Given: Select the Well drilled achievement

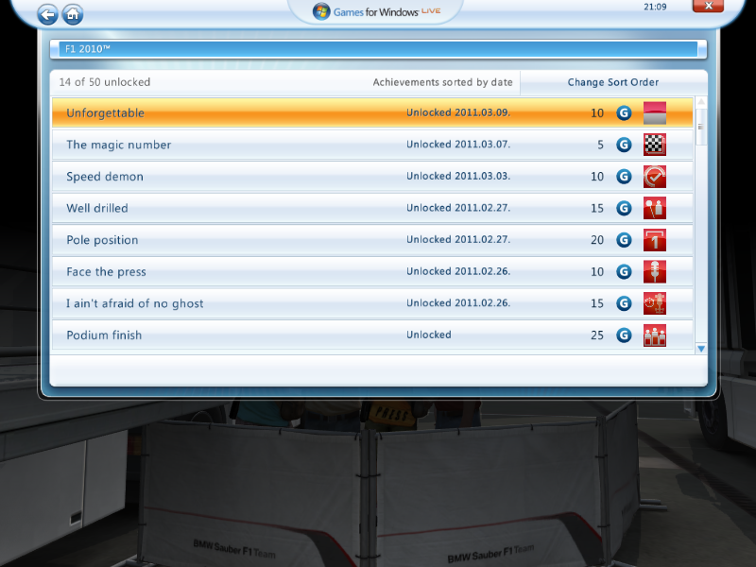Looking at the screenshot, I should click(x=372, y=208).
